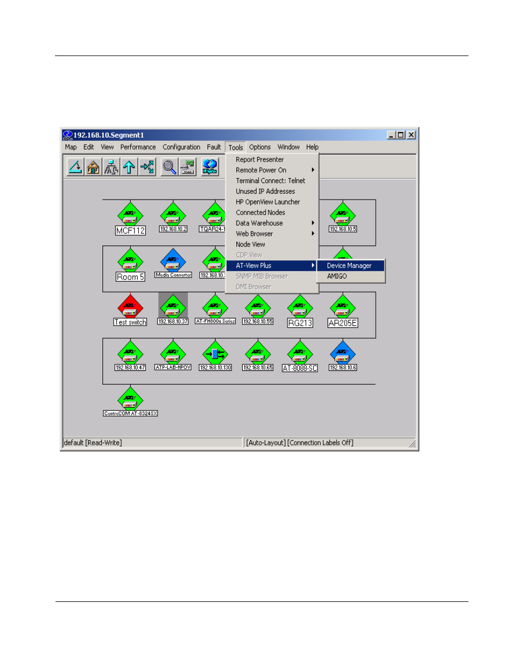
Task: Click the Quick Navigator branching arrows icon
Action: click(147, 167)
